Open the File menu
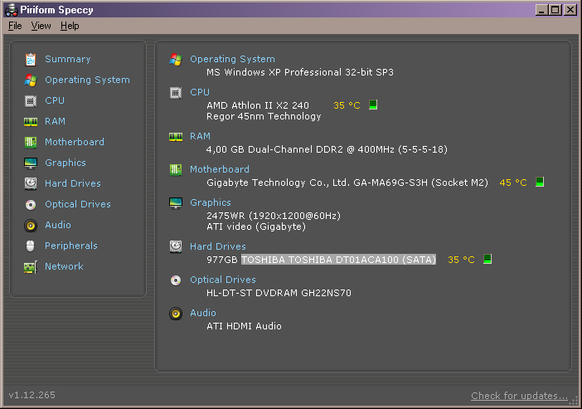 click(x=15, y=26)
